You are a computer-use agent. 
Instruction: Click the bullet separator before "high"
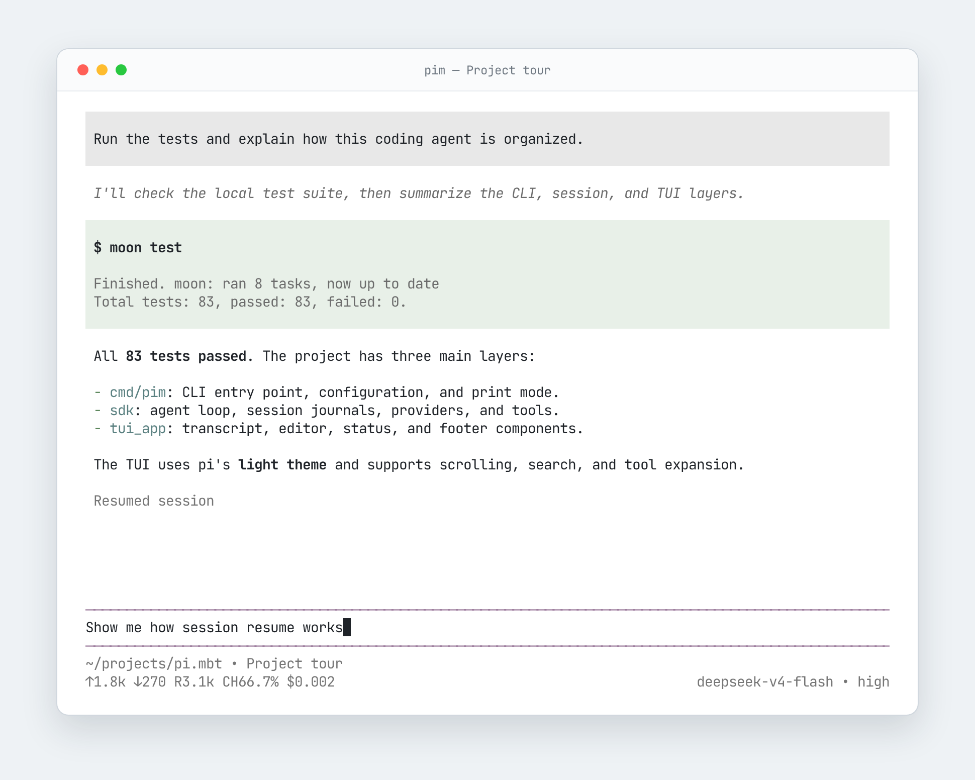(x=845, y=682)
